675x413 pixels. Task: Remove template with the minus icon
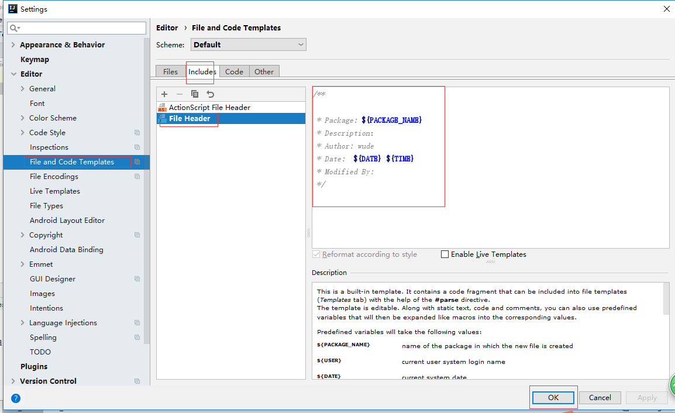(180, 94)
